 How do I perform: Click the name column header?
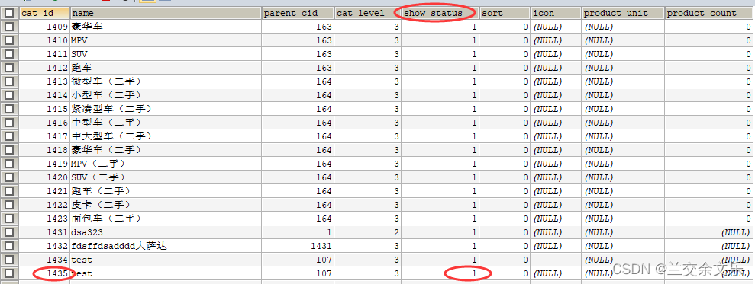point(166,14)
